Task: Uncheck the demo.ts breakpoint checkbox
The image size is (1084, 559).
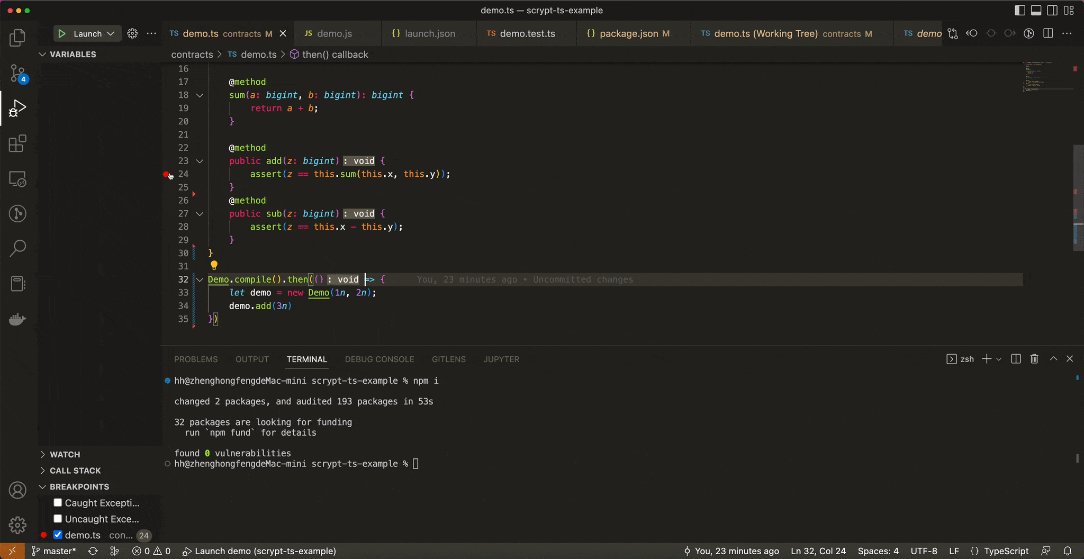Action: 58,535
